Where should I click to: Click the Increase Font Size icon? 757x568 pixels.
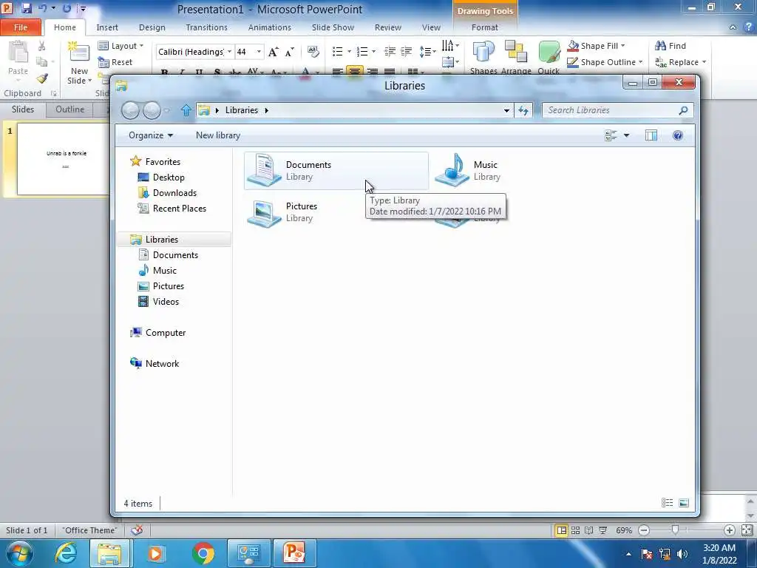click(274, 52)
